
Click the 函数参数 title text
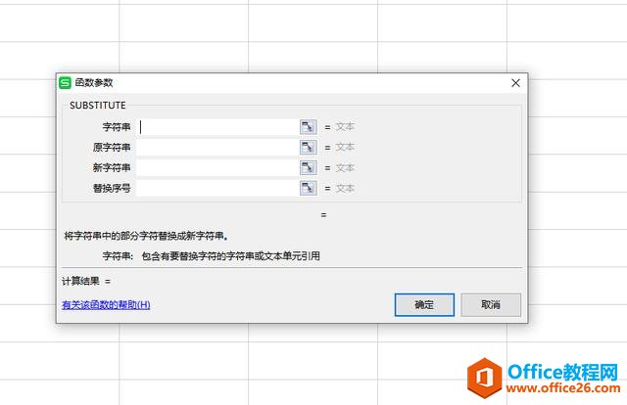[94, 83]
